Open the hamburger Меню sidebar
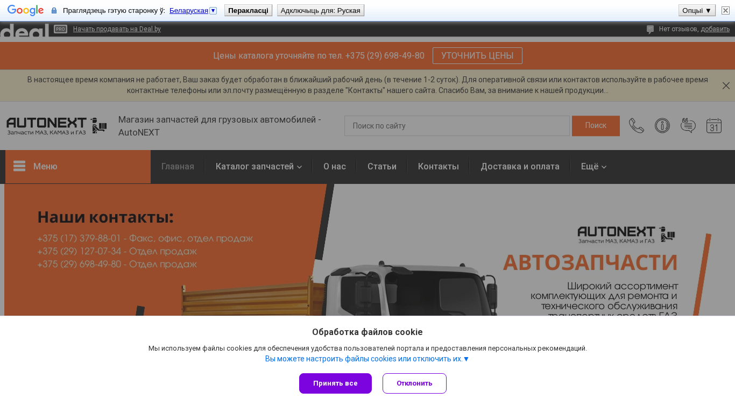735x413 pixels. tap(78, 167)
